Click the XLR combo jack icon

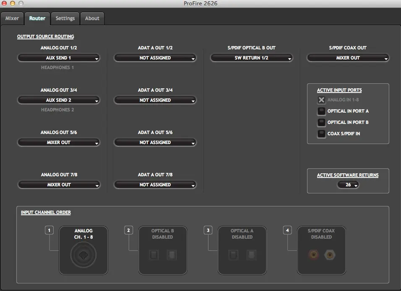click(83, 255)
